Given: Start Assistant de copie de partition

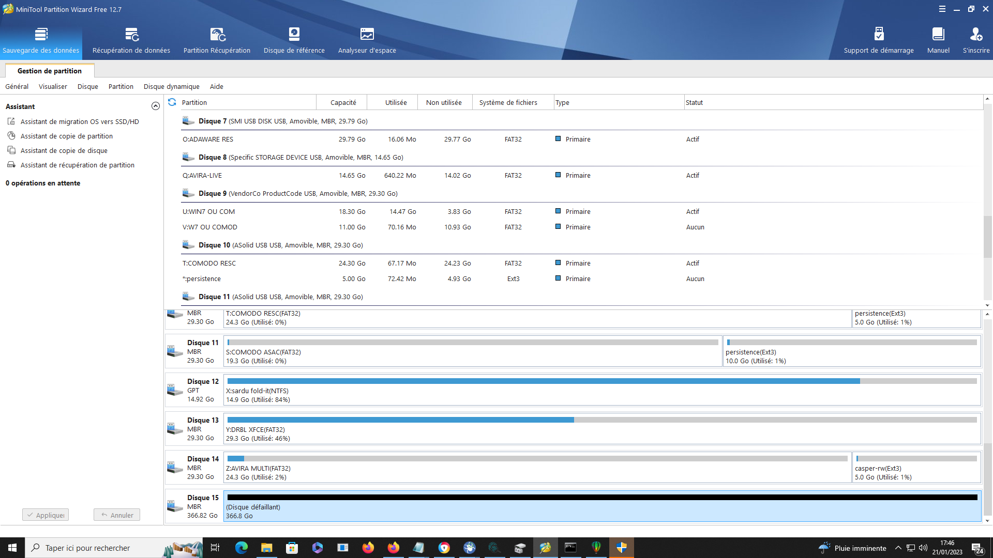Looking at the screenshot, I should pos(67,136).
